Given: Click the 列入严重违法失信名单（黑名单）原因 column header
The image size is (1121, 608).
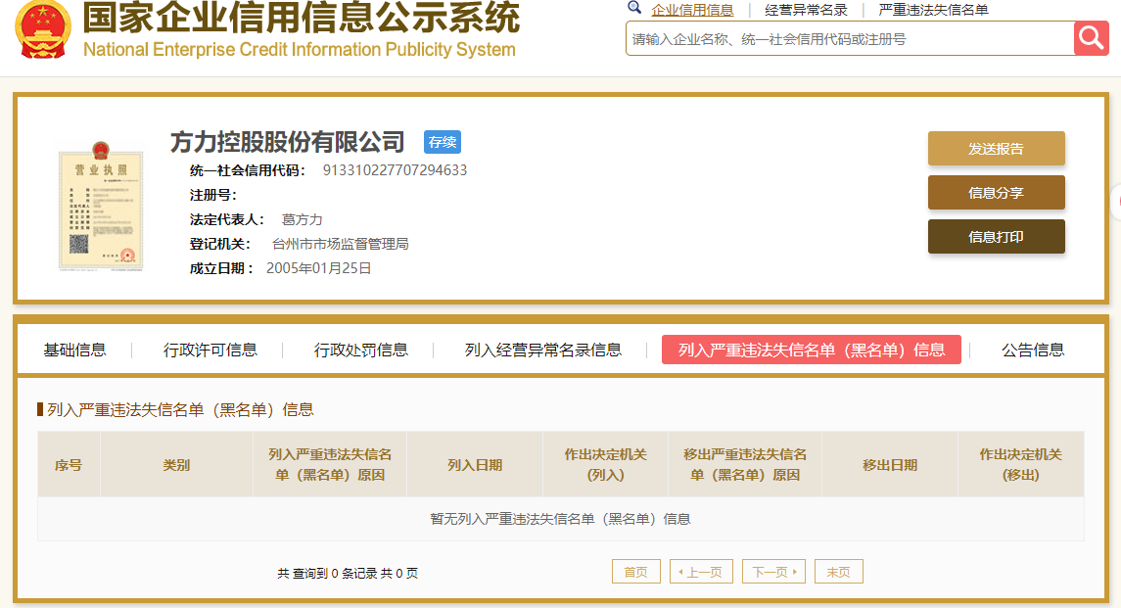Looking at the screenshot, I should (x=330, y=465).
